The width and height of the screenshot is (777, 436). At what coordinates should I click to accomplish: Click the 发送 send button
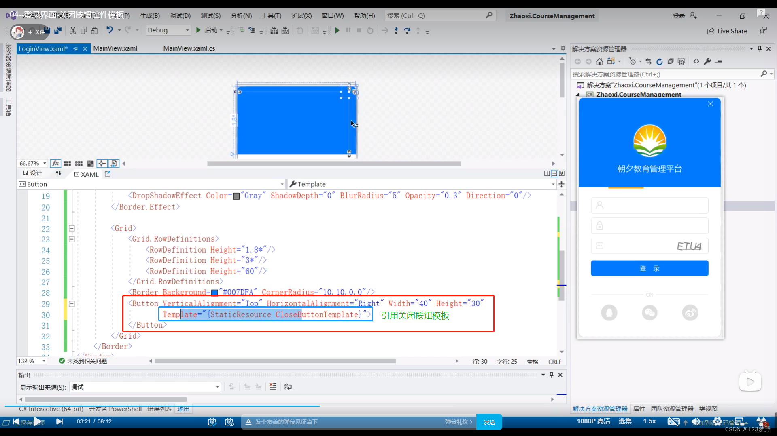pyautogui.click(x=489, y=422)
